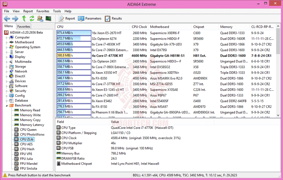This screenshot has height=180, width=283.
Task: Click the results list scroll-down arrow
Action: click(278, 116)
